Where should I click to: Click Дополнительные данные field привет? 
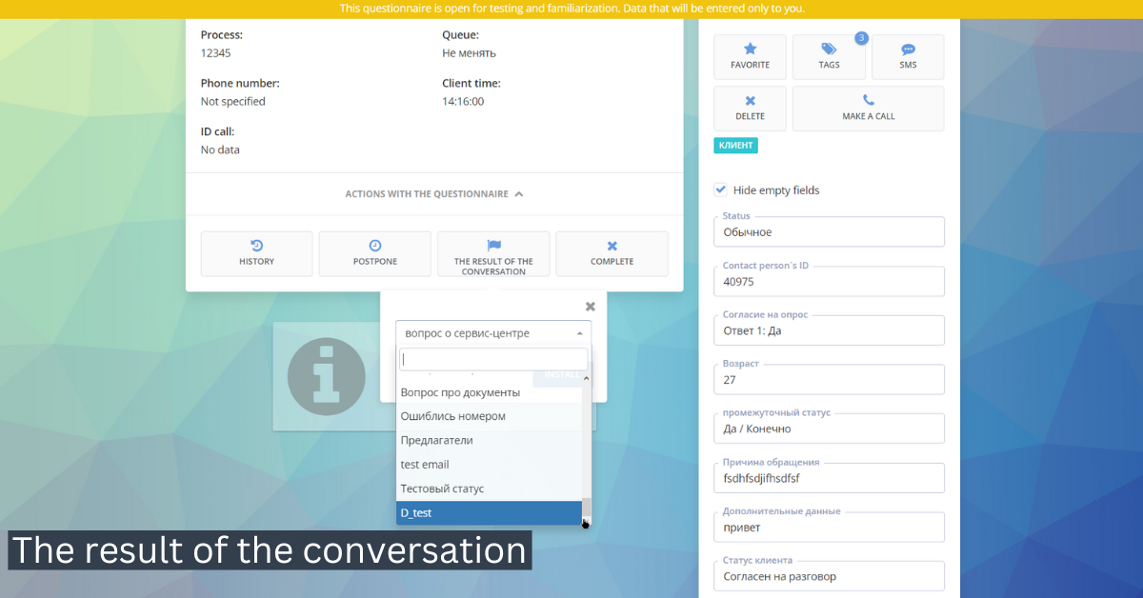tap(829, 528)
